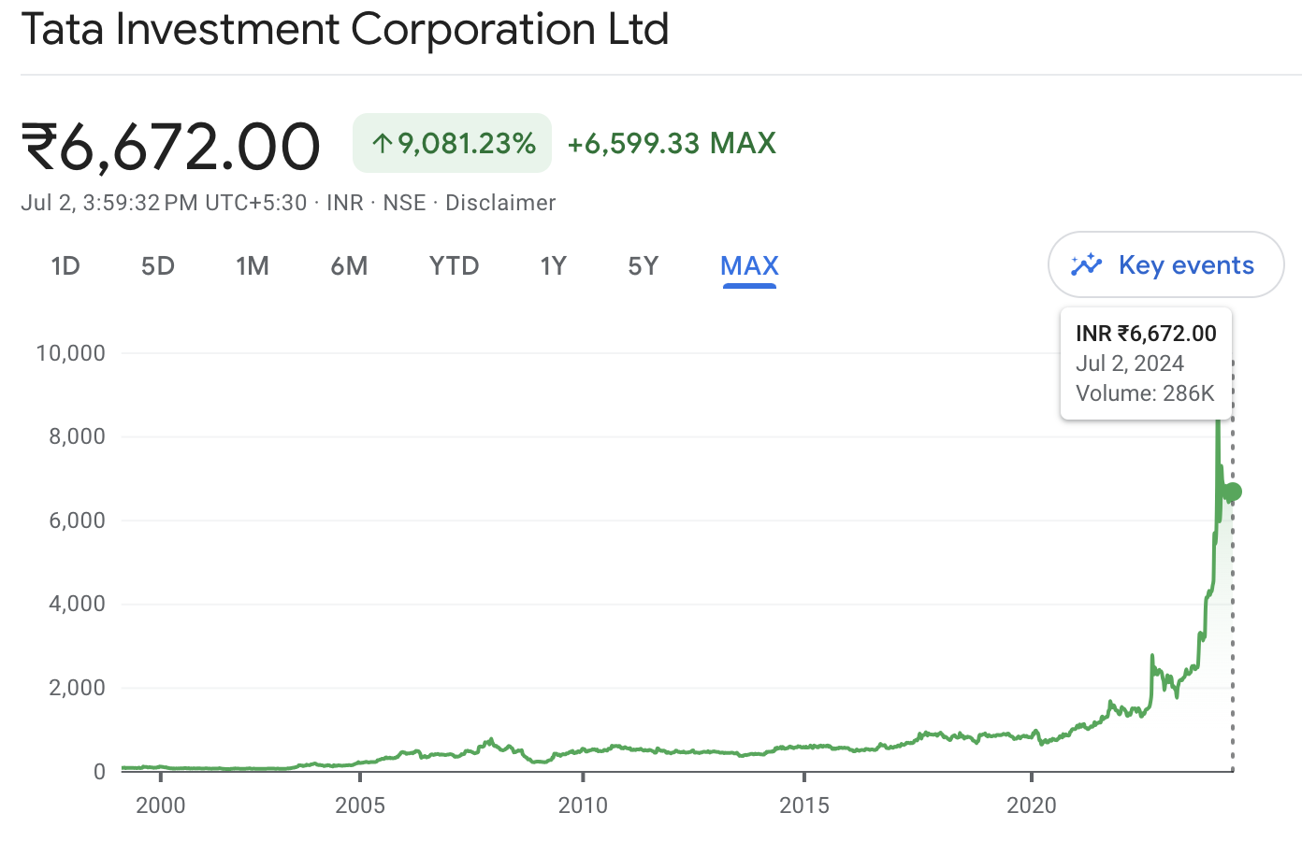Open the 1M chart tab
Screen dimensions: 1302x841
[x=253, y=265]
